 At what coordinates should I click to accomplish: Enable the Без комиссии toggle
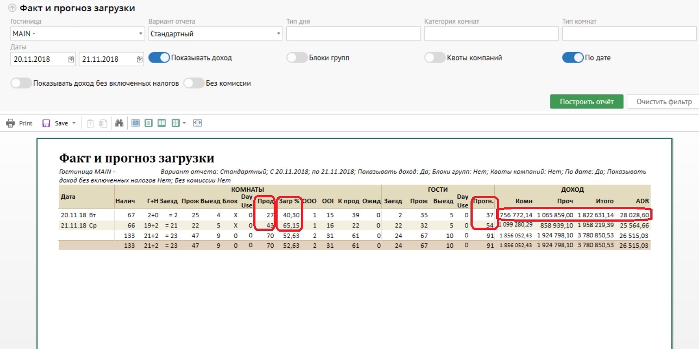194,83
